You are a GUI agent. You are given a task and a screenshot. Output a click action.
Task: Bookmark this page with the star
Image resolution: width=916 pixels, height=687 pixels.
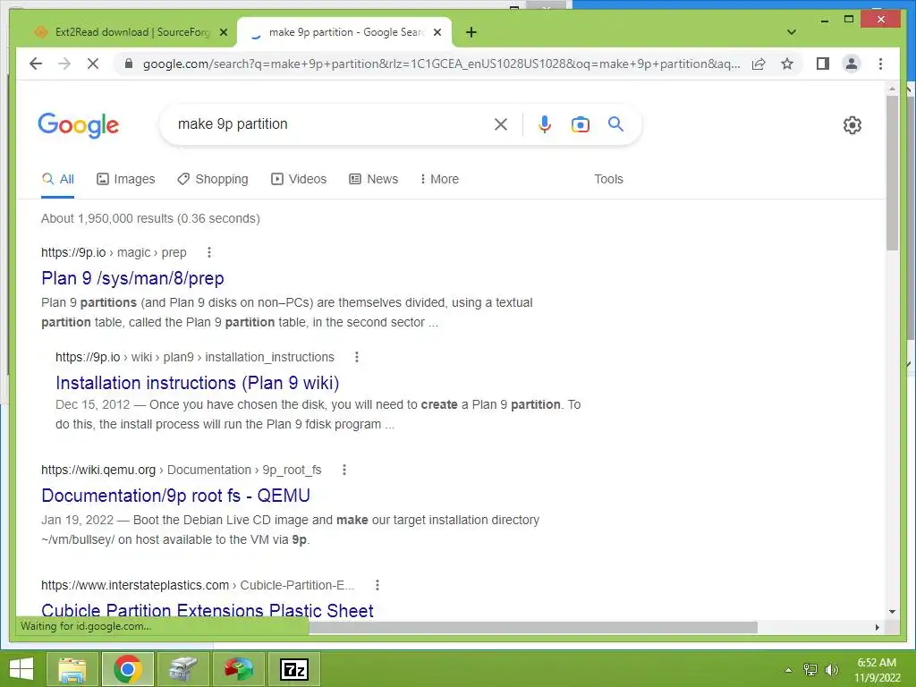(x=787, y=64)
